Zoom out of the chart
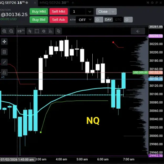 coord(11,31)
